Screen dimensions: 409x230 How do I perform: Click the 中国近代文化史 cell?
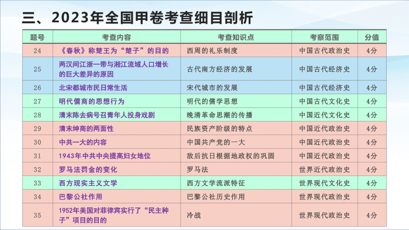(324, 115)
